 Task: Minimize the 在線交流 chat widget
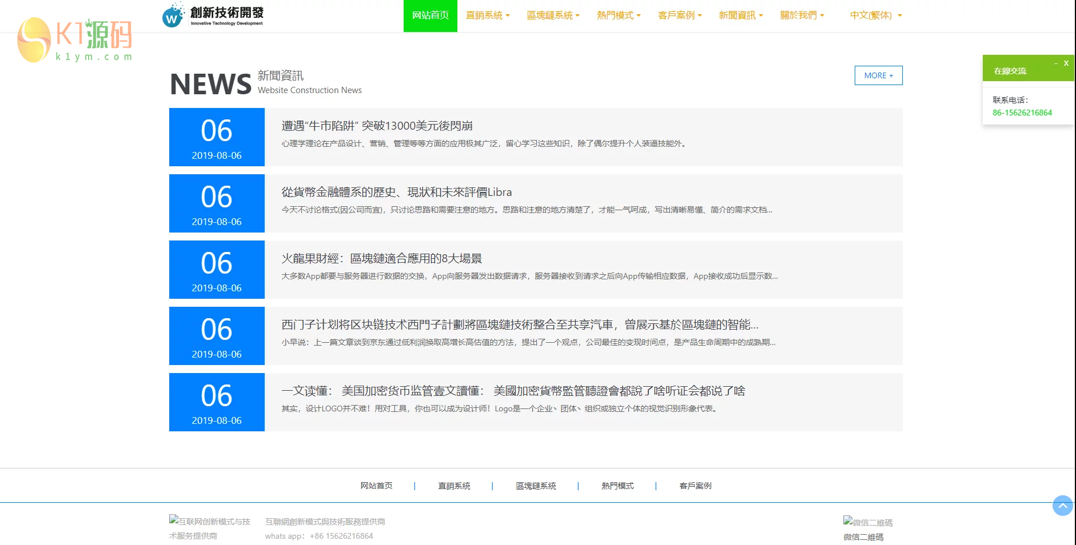1055,63
